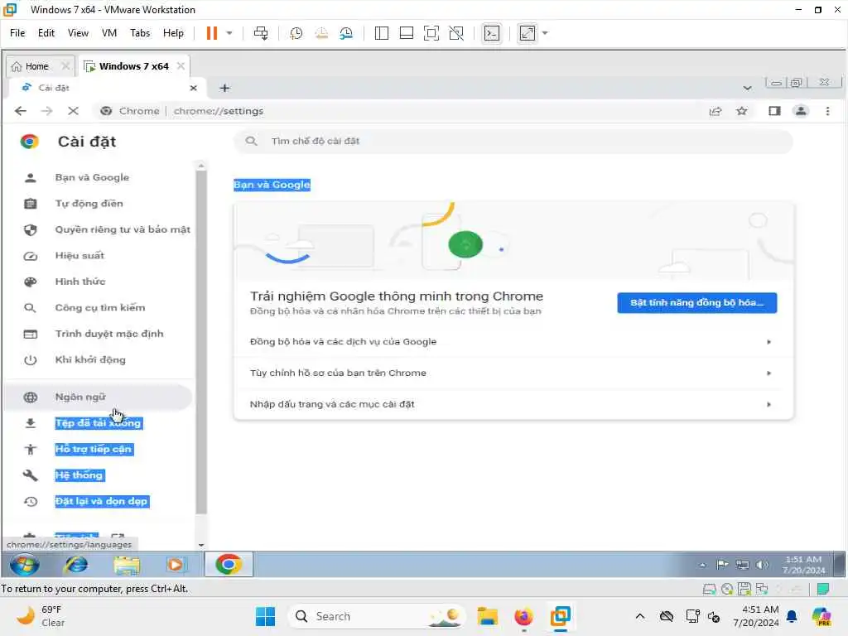Click the Tìm chế độ cài đặt search field
The image size is (848, 636).
[x=513, y=141]
